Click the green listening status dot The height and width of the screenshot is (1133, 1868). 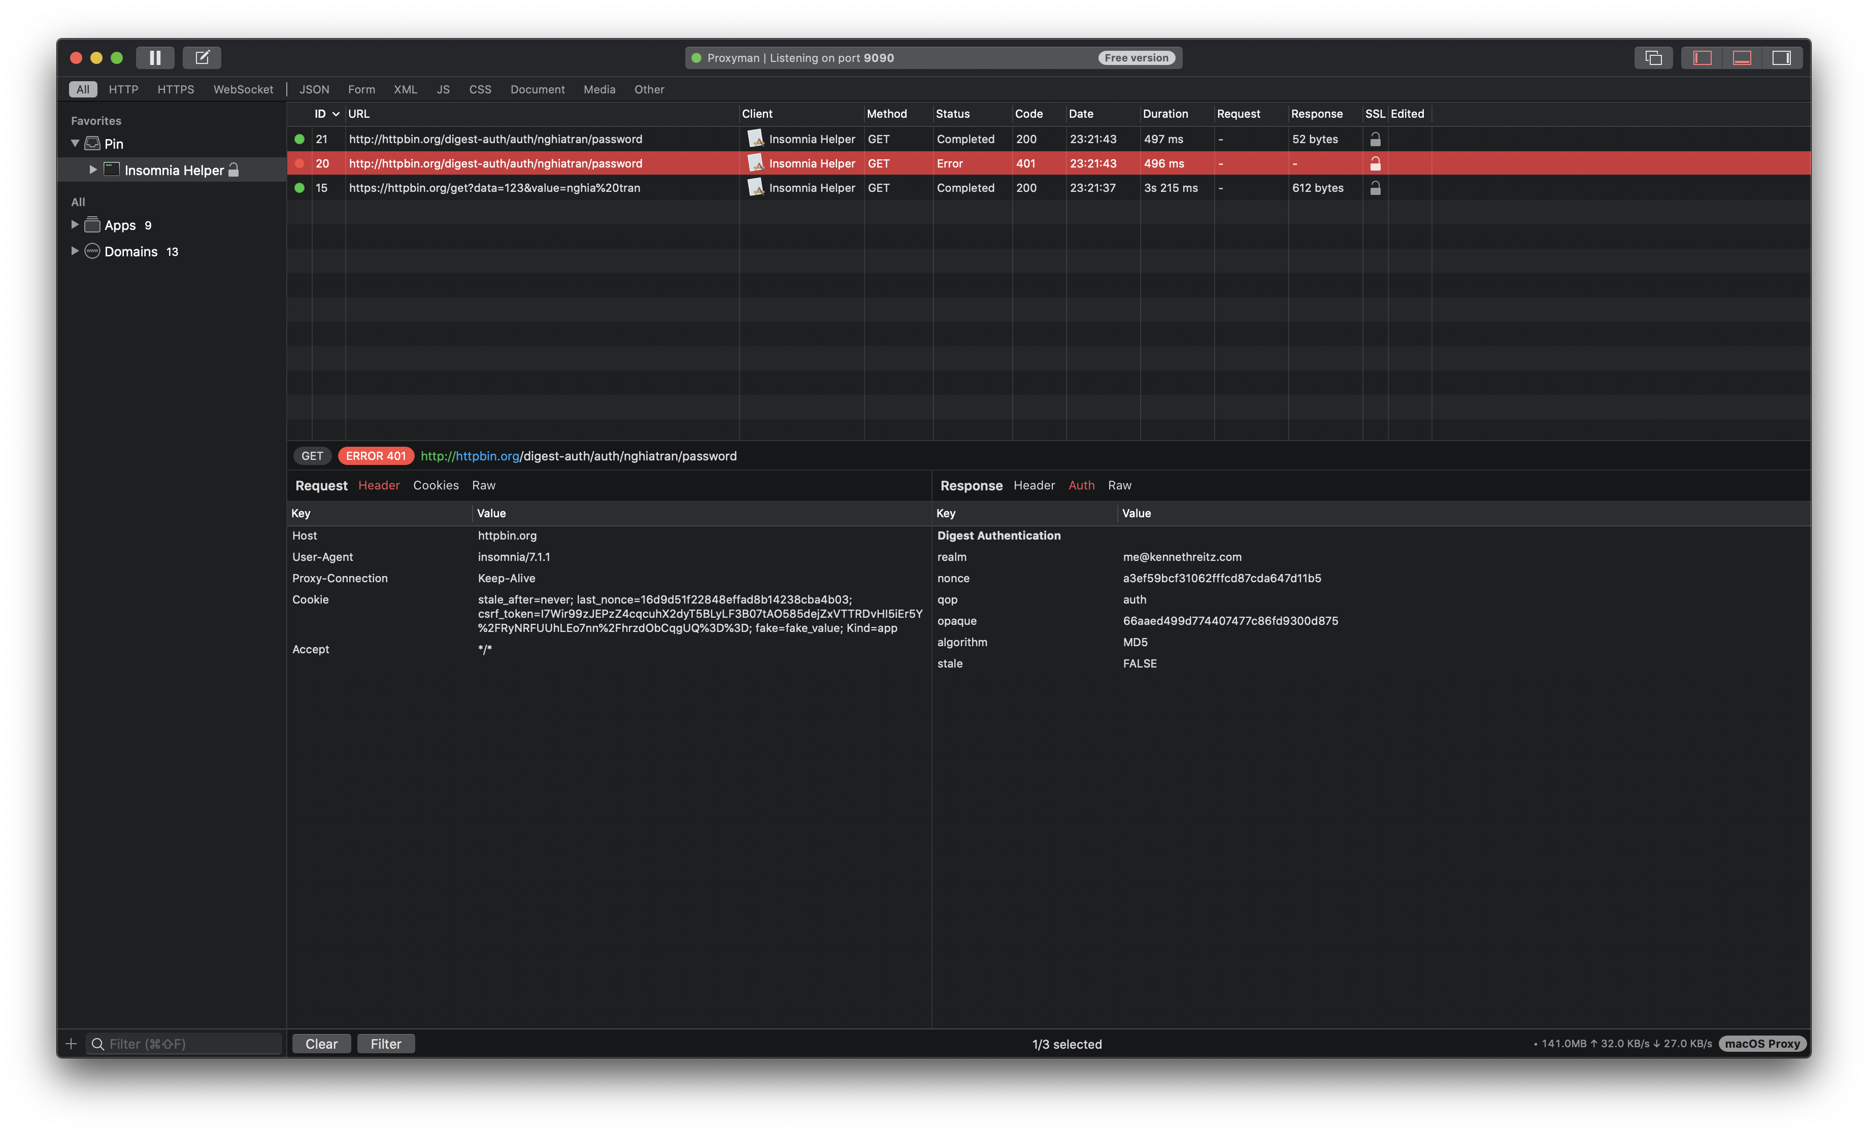[x=696, y=58]
